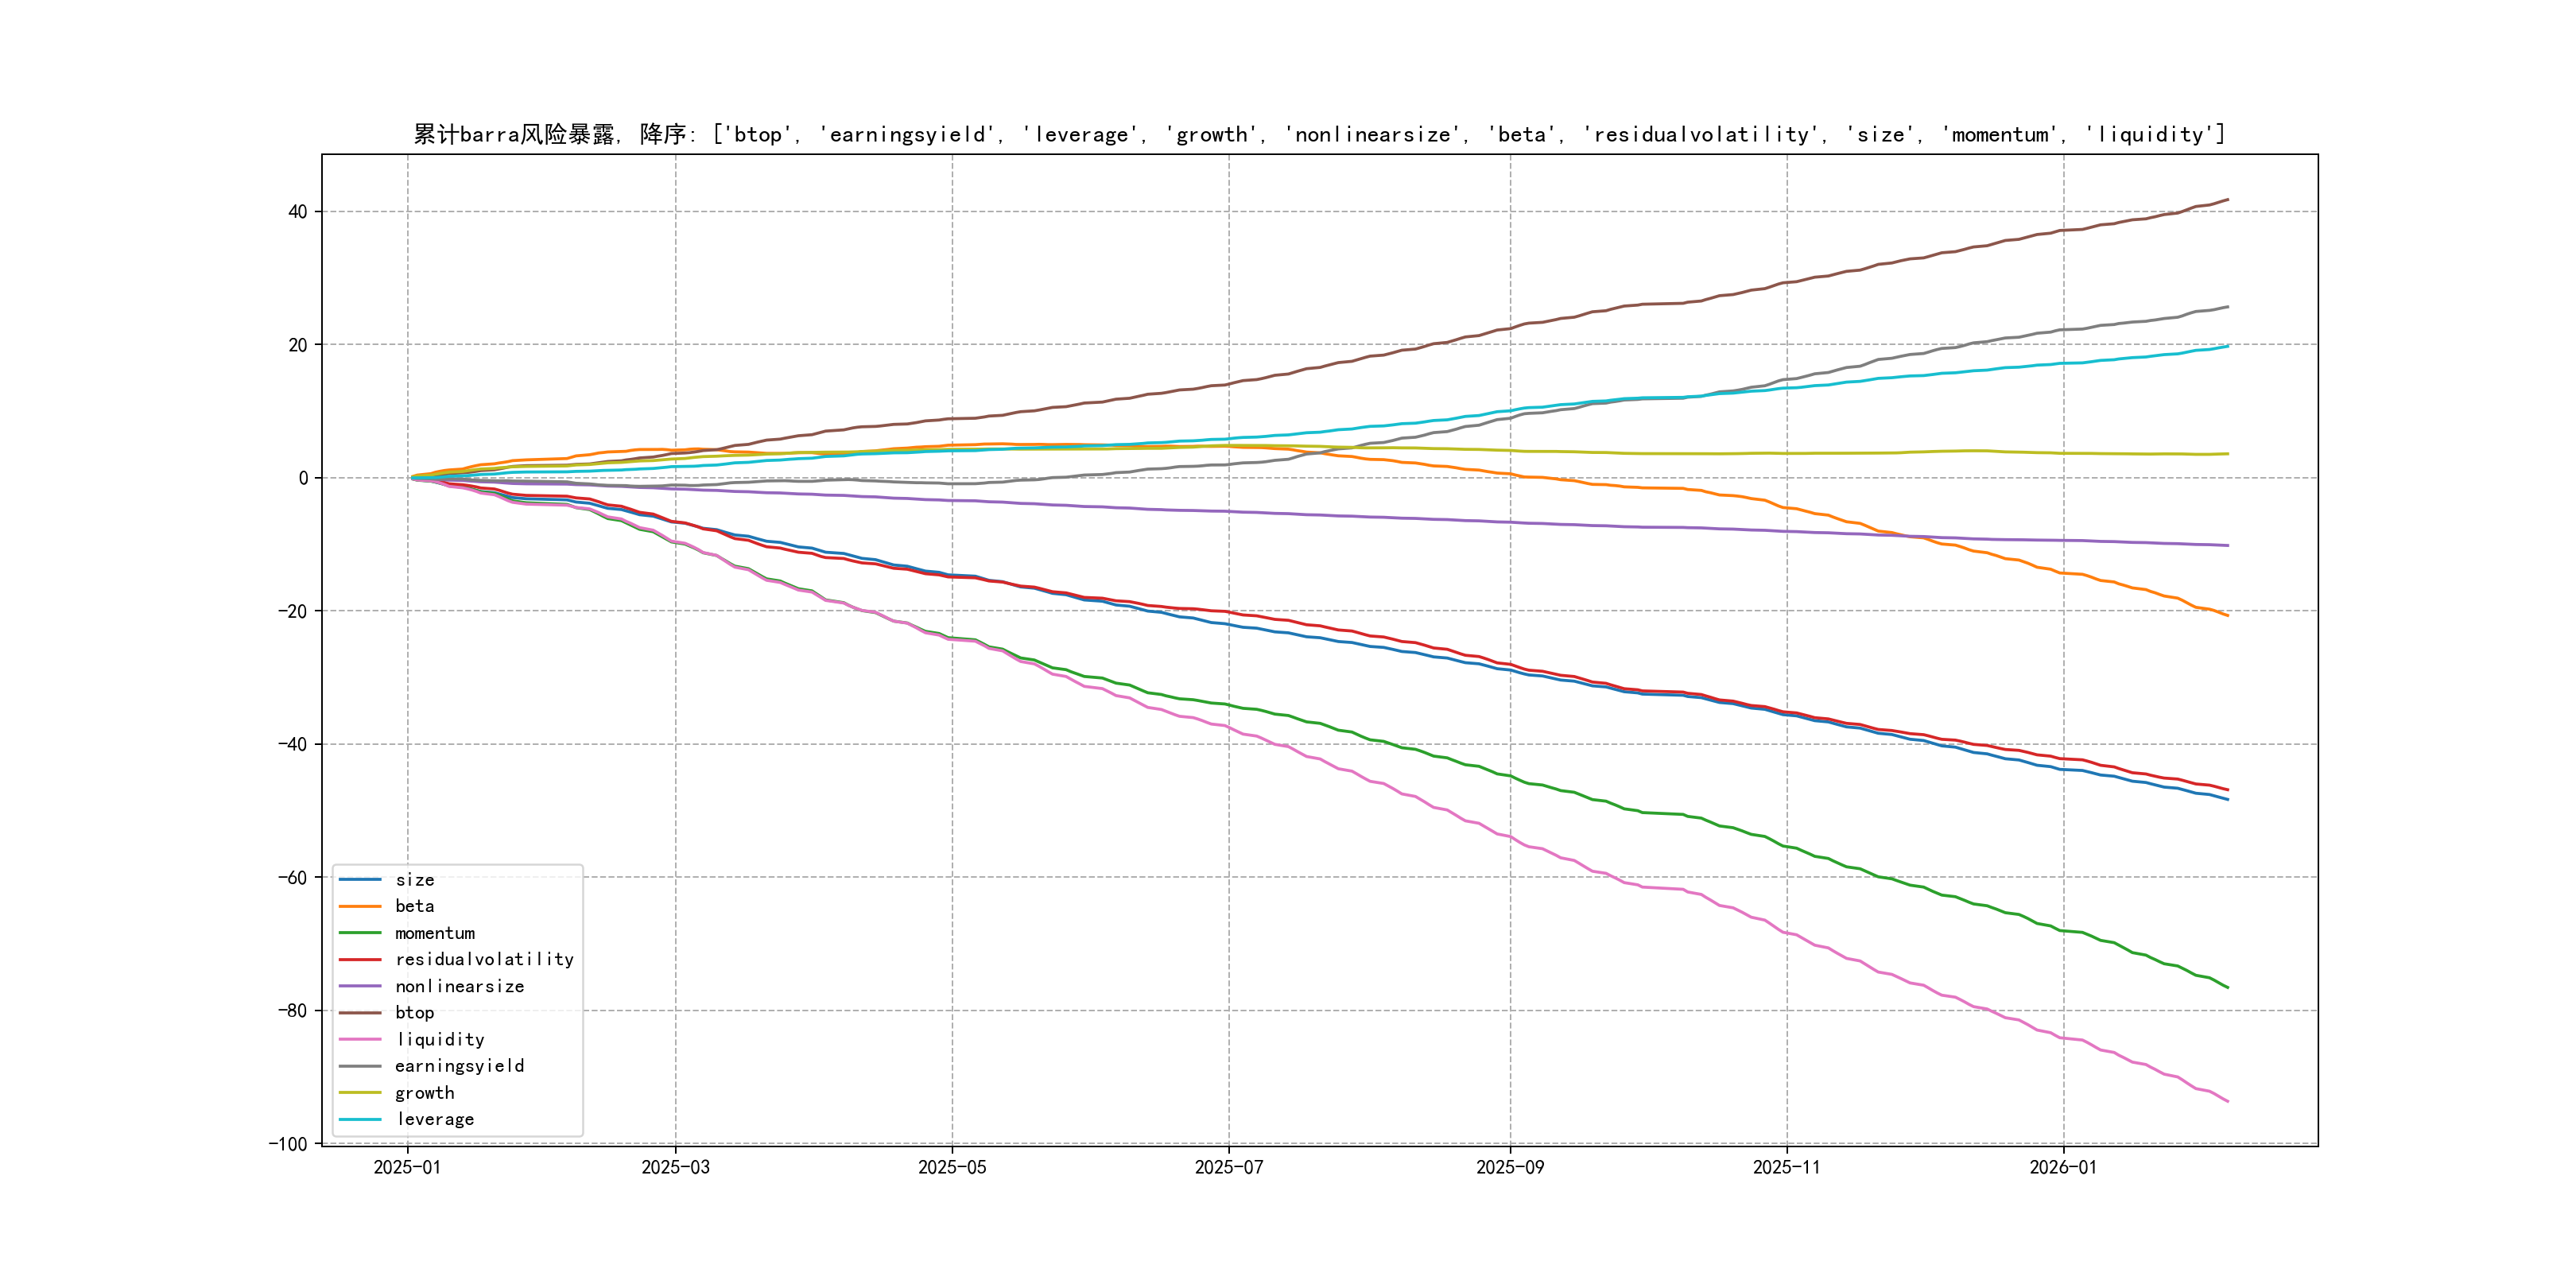Click the blue size legend line swatch
2576x1288 pixels.
click(x=360, y=880)
